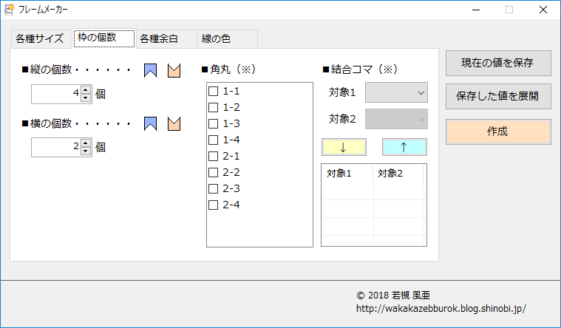Check the 1-1 rounded corner checkbox
The height and width of the screenshot is (328, 561).
click(214, 92)
